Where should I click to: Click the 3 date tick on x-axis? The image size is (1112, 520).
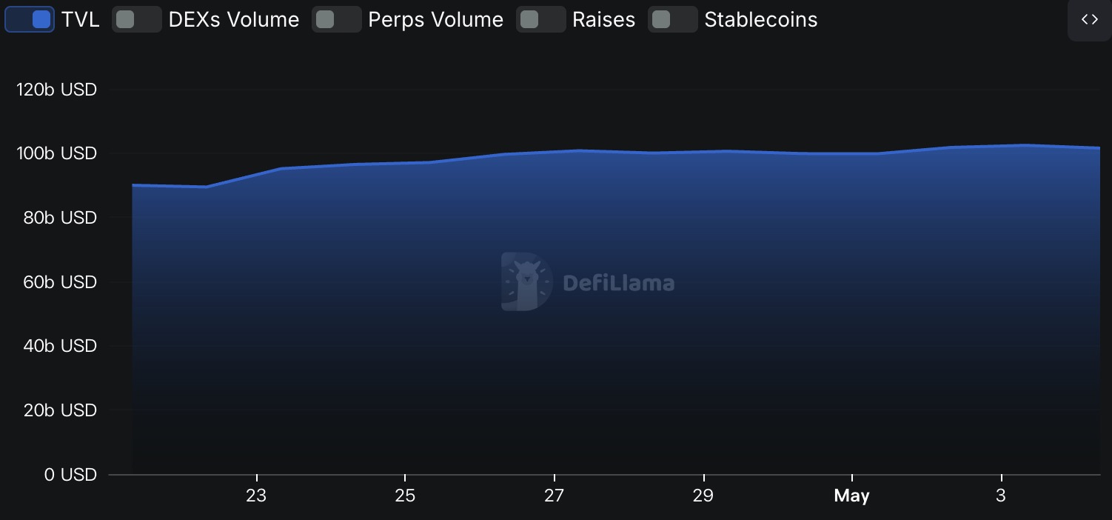point(1001,496)
